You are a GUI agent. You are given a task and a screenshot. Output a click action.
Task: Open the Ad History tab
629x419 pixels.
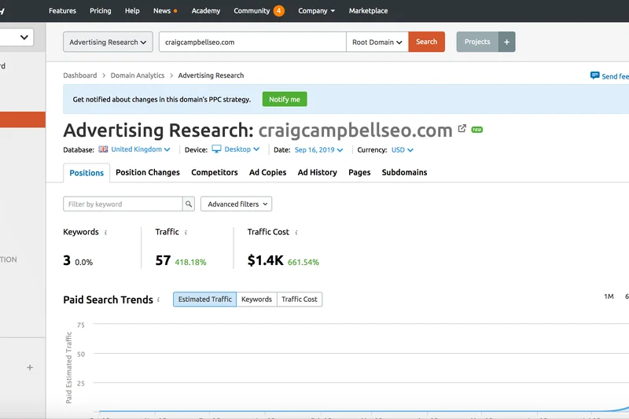[318, 172]
